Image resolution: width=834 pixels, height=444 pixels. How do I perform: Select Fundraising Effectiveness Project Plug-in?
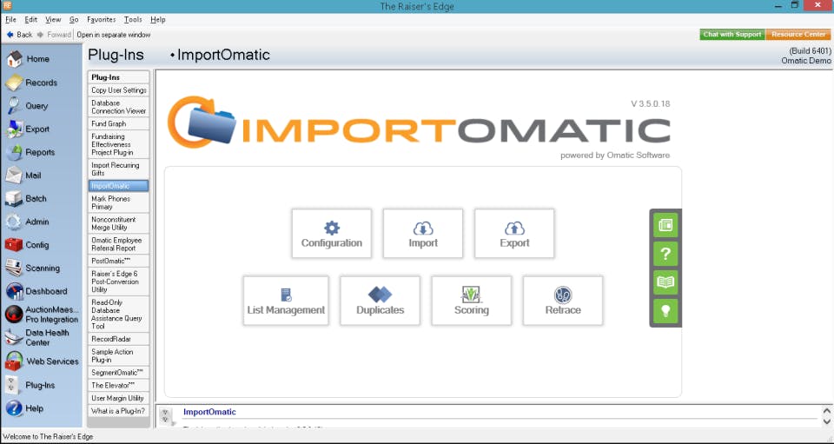point(119,144)
